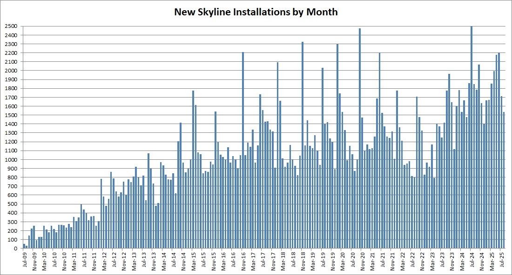This screenshot has width=512, height=275.
Task: Select the 2300 y-axis value
Action: pos(11,44)
